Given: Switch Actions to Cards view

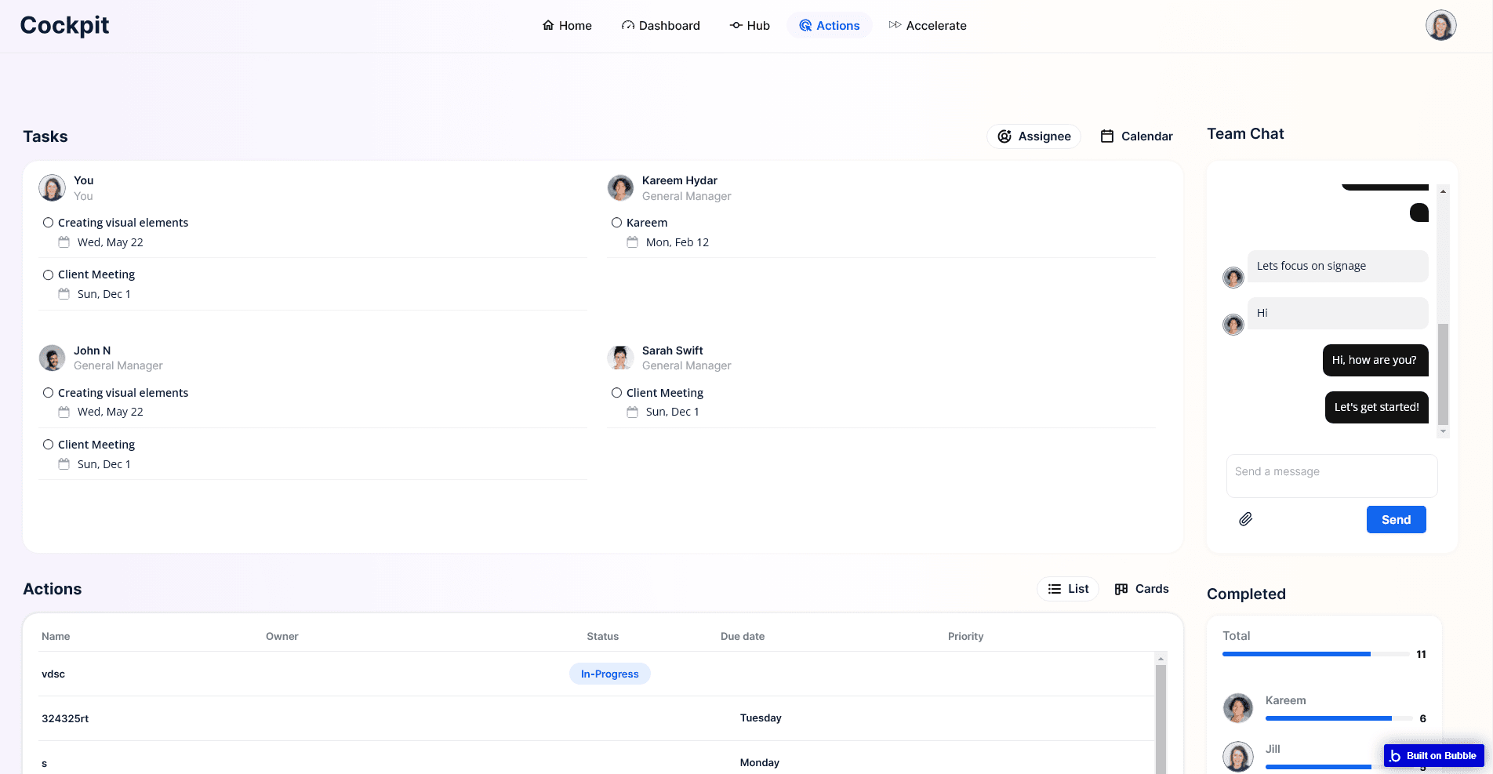Looking at the screenshot, I should (1142, 589).
